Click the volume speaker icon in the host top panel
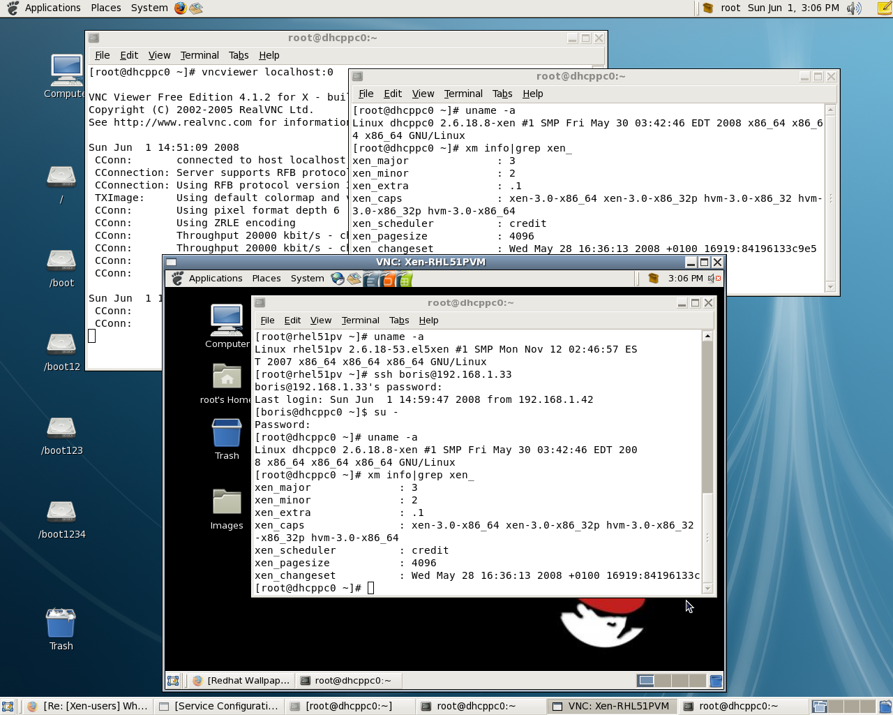 pyautogui.click(x=853, y=8)
